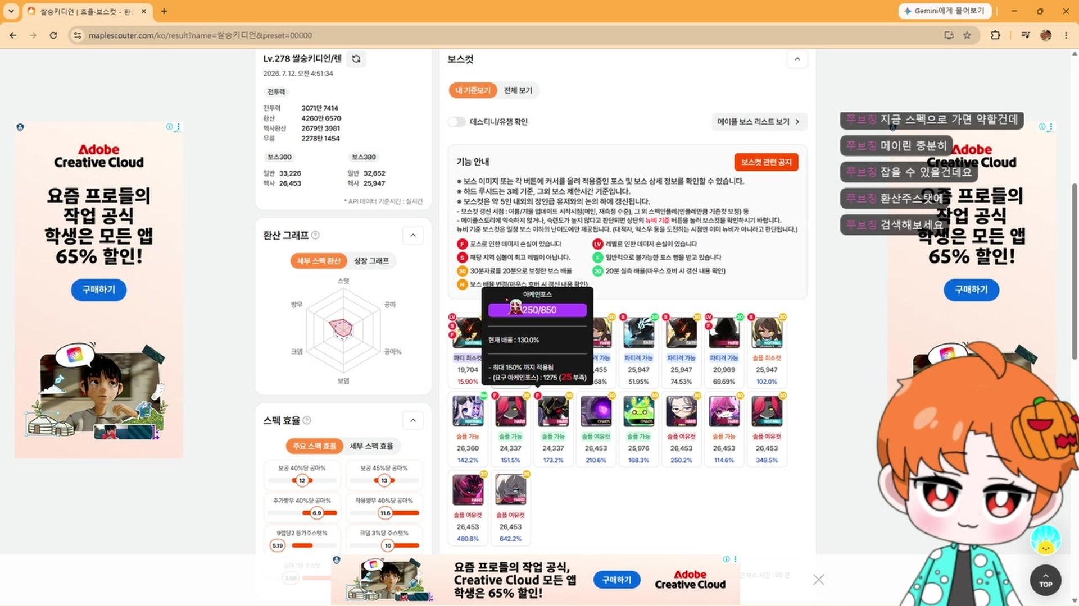Click the Gemini에게 물어보기 button
This screenshot has width=1079, height=606.
[945, 11]
